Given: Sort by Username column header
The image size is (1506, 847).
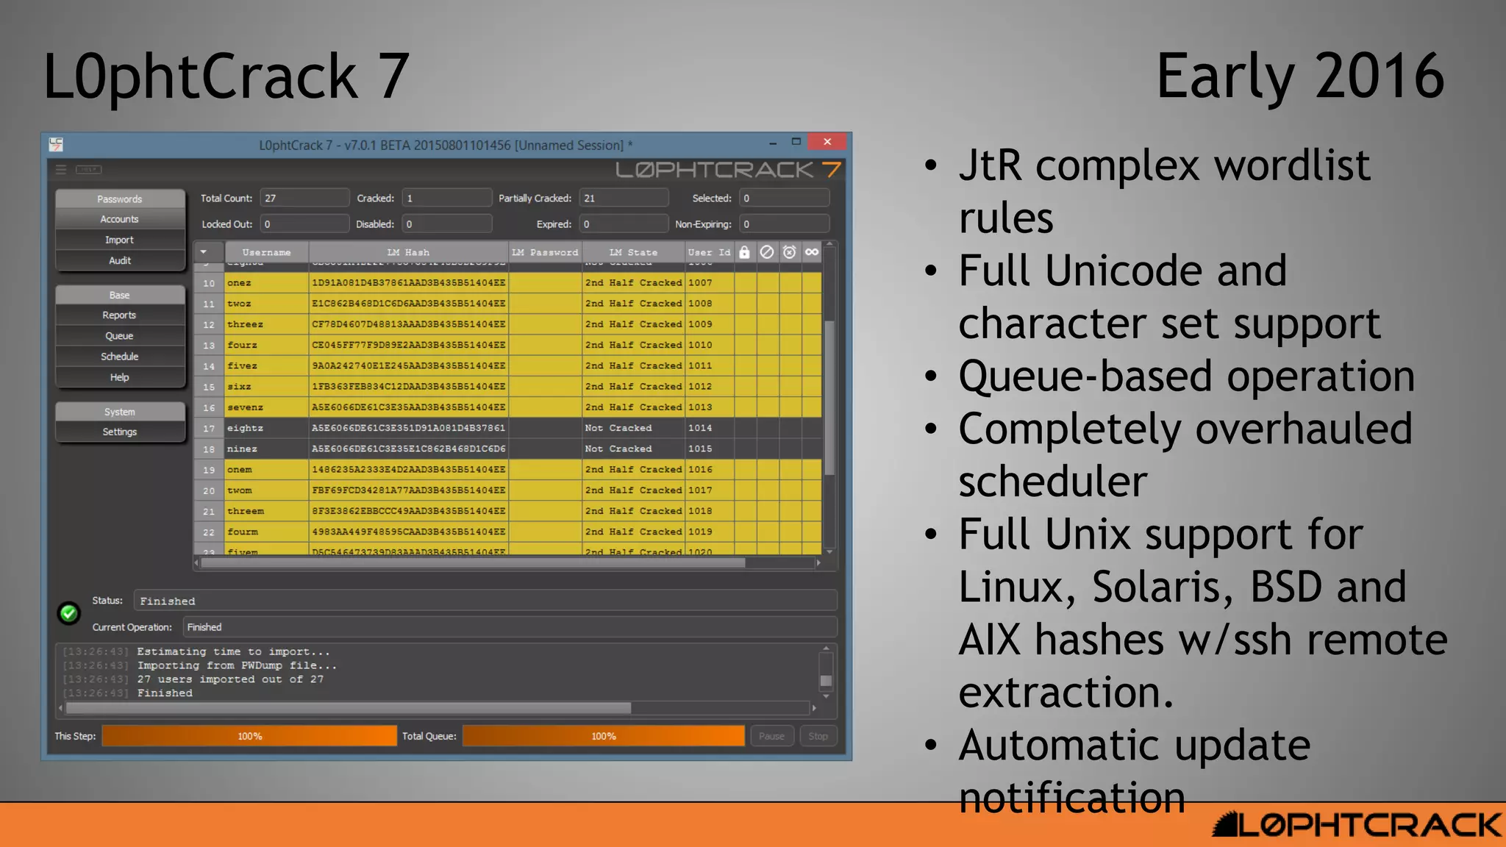Looking at the screenshot, I should click(266, 252).
